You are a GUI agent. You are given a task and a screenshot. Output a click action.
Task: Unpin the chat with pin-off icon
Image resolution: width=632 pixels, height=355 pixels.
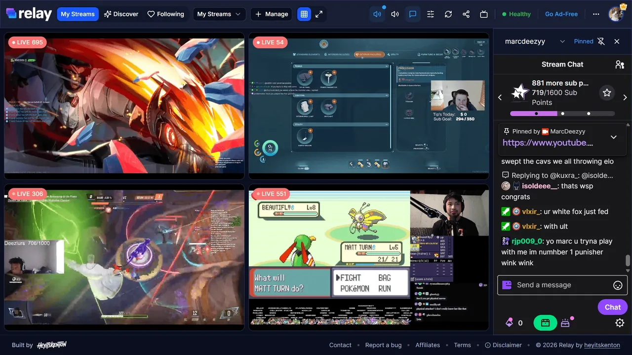click(x=601, y=41)
